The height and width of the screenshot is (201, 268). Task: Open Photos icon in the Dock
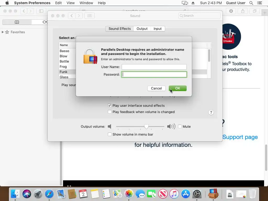click(129, 194)
